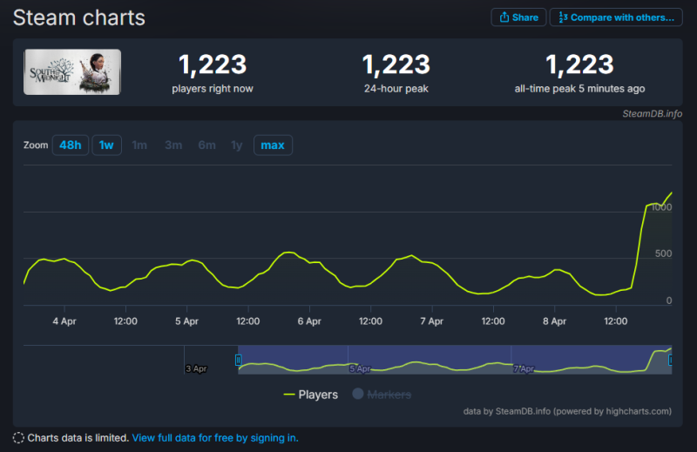Choose the 3m zoom option
The width and height of the screenshot is (697, 452).
click(x=173, y=145)
